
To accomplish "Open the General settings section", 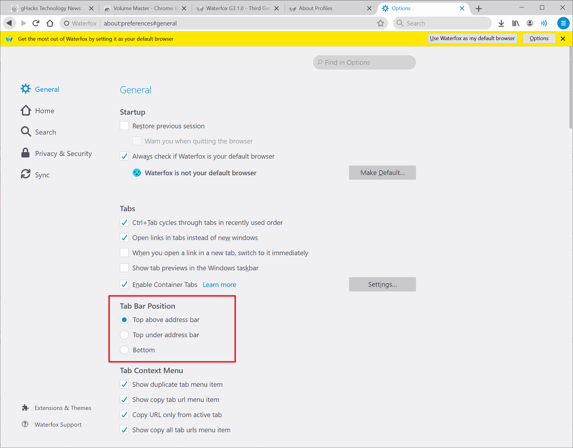I will pos(47,89).
